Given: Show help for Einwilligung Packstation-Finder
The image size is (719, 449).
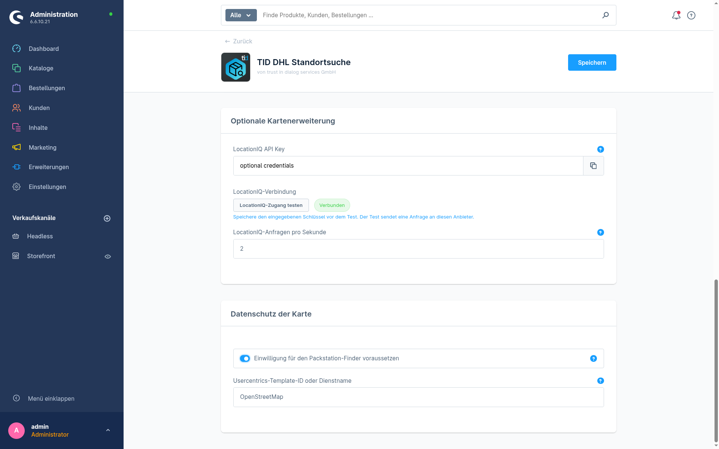Looking at the screenshot, I should click(x=594, y=358).
